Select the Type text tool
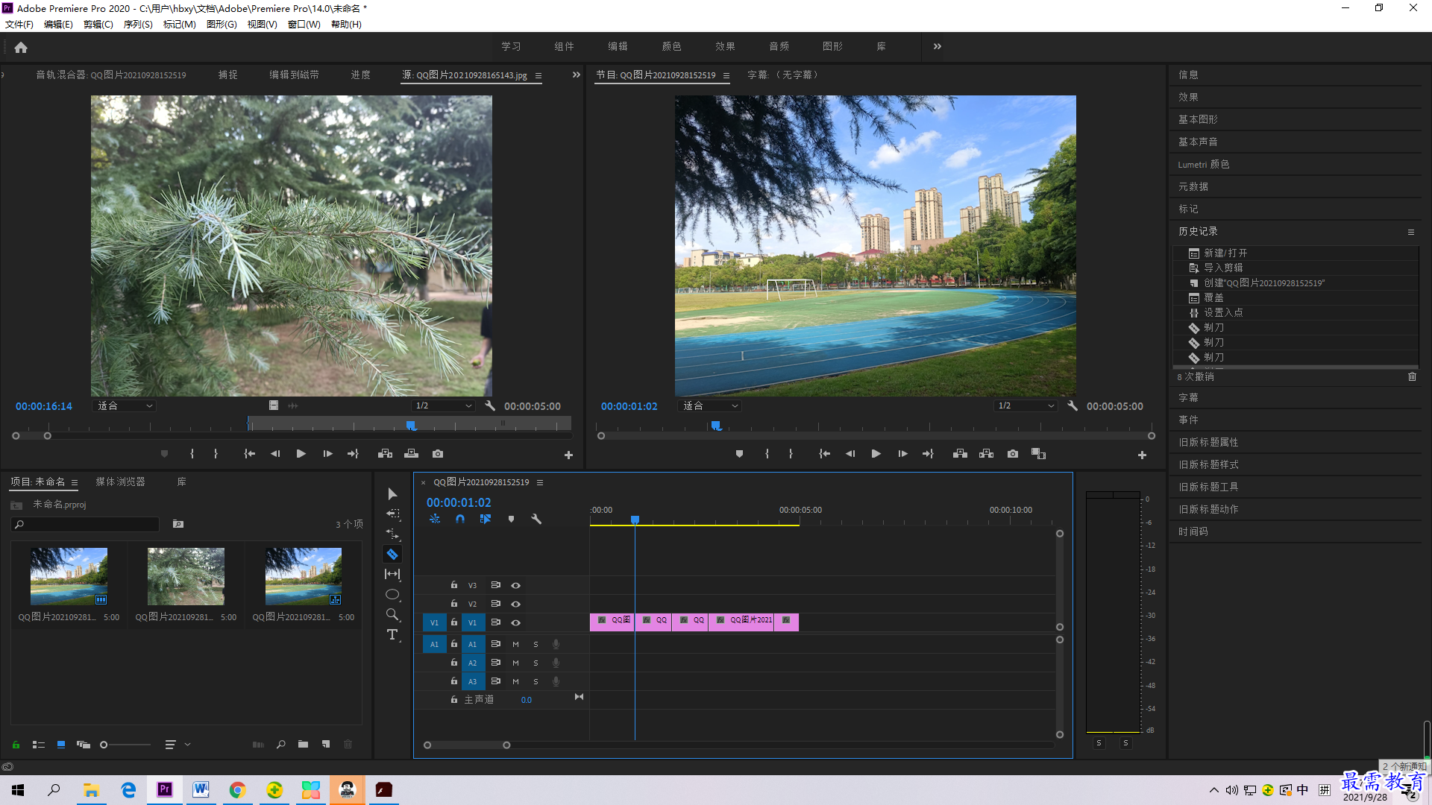The height and width of the screenshot is (805, 1432). coord(392,634)
